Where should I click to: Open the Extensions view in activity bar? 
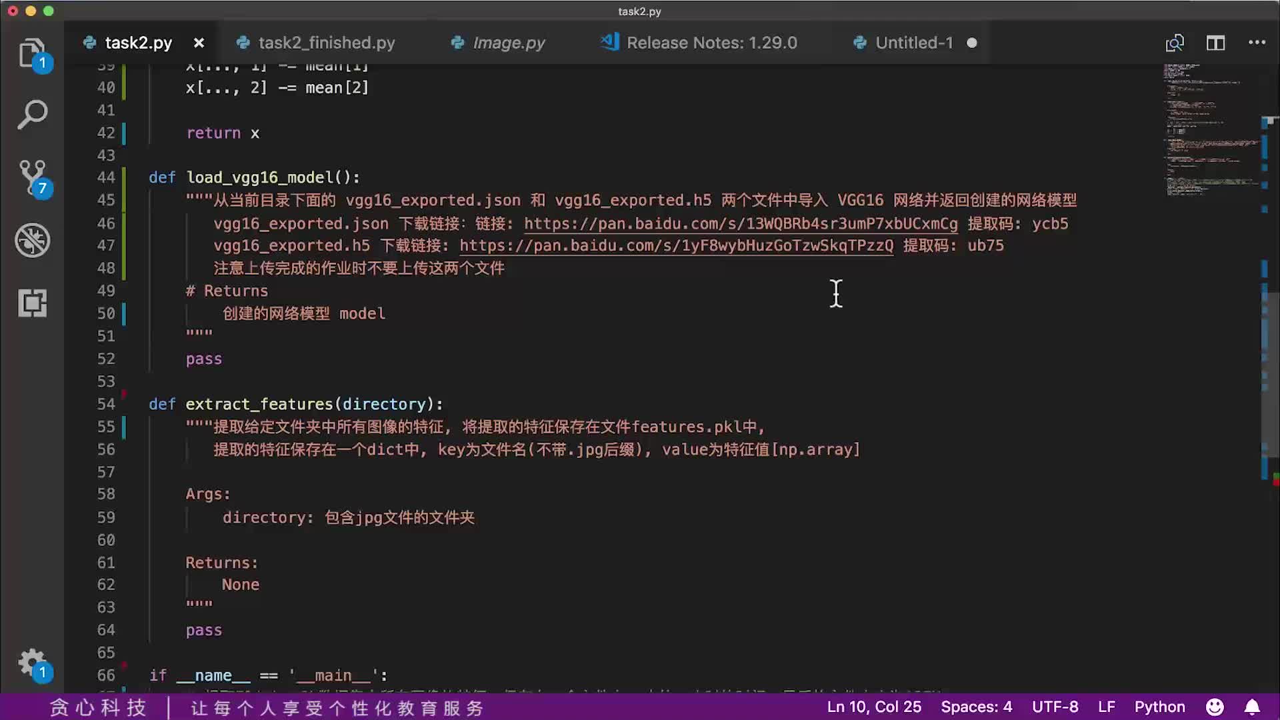(x=32, y=303)
